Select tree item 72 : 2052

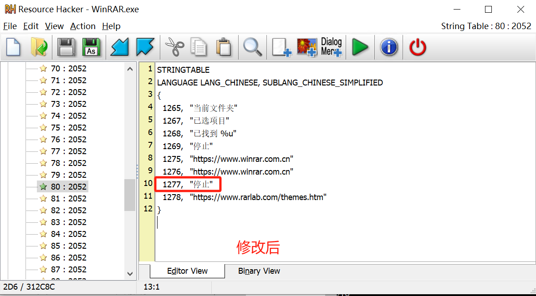(68, 92)
